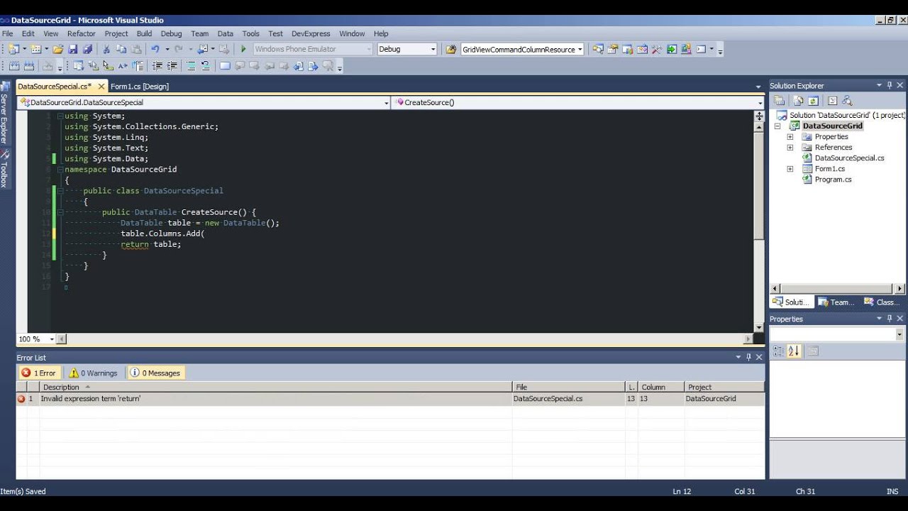This screenshot has height=511, width=908.
Task: Pin the Properties panel
Action: 890,319
